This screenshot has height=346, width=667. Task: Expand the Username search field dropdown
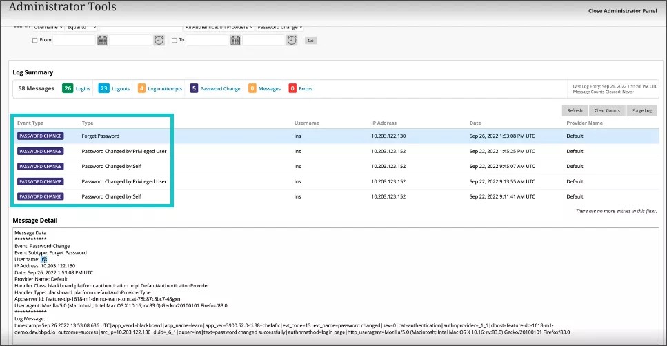coord(48,28)
